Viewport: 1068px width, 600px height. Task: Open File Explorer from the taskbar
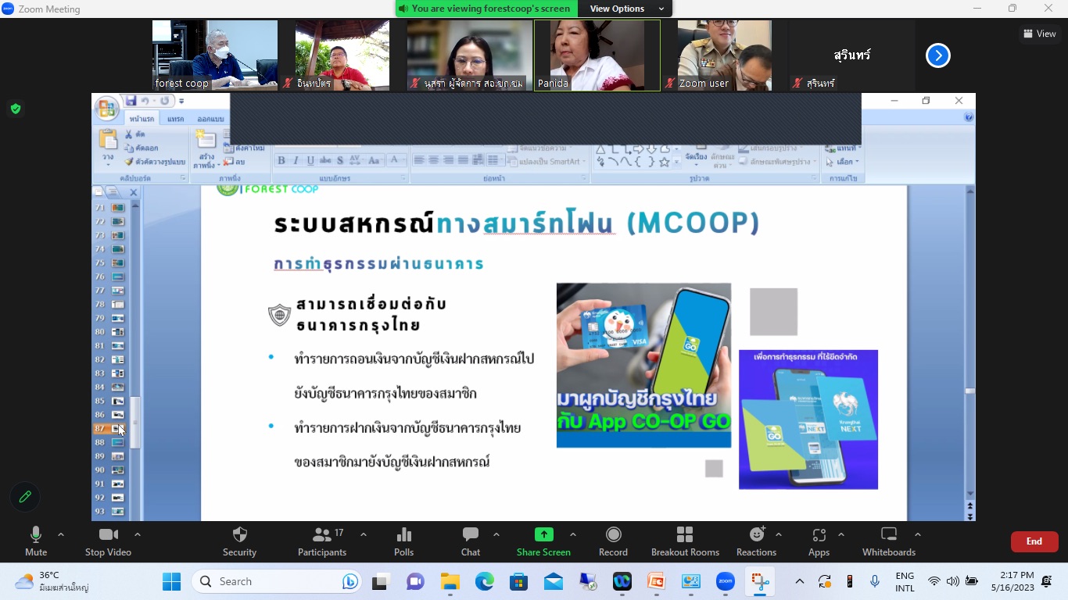pos(450,581)
